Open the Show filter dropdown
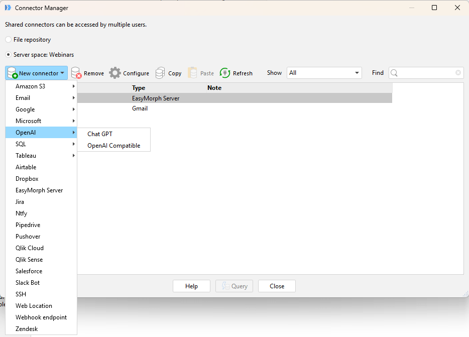The width and height of the screenshot is (469, 337). pyautogui.click(x=324, y=73)
